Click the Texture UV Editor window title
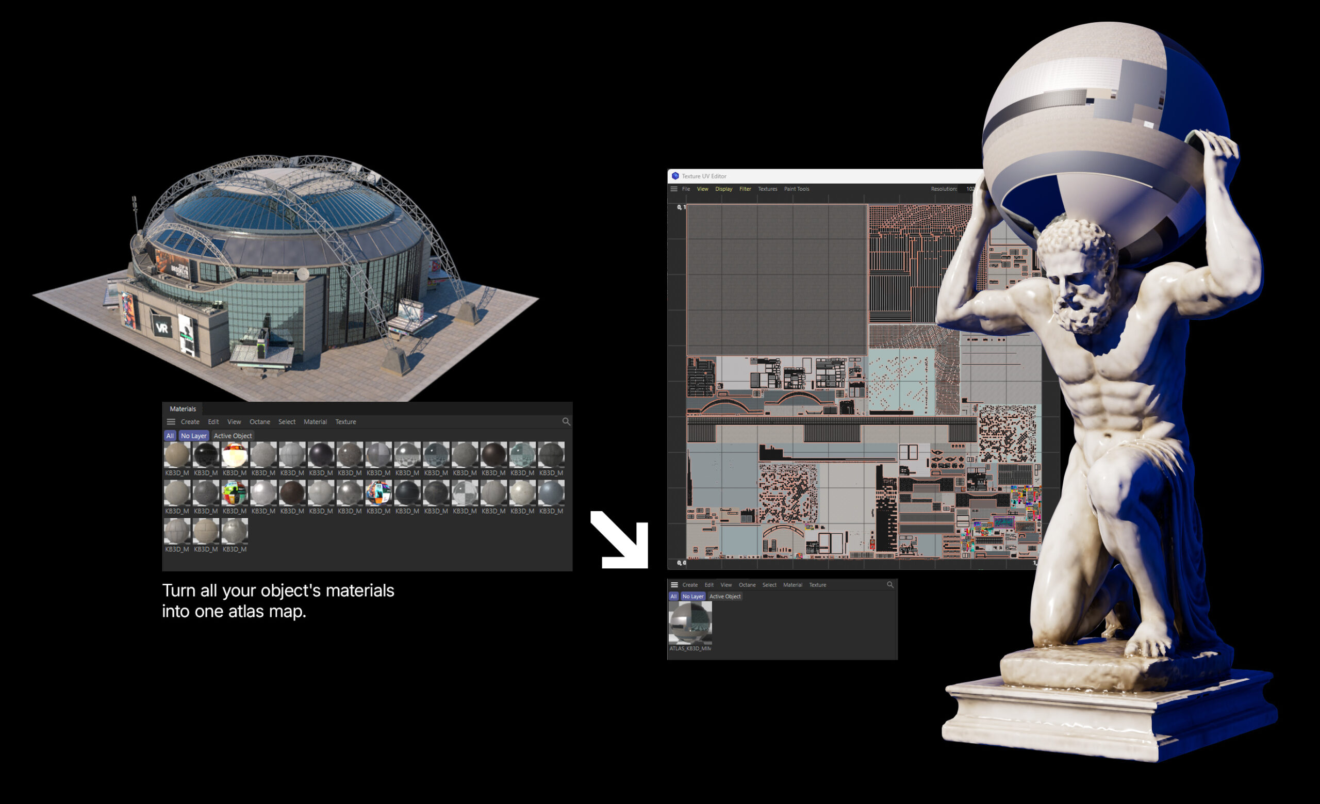Image resolution: width=1320 pixels, height=804 pixels. (704, 176)
